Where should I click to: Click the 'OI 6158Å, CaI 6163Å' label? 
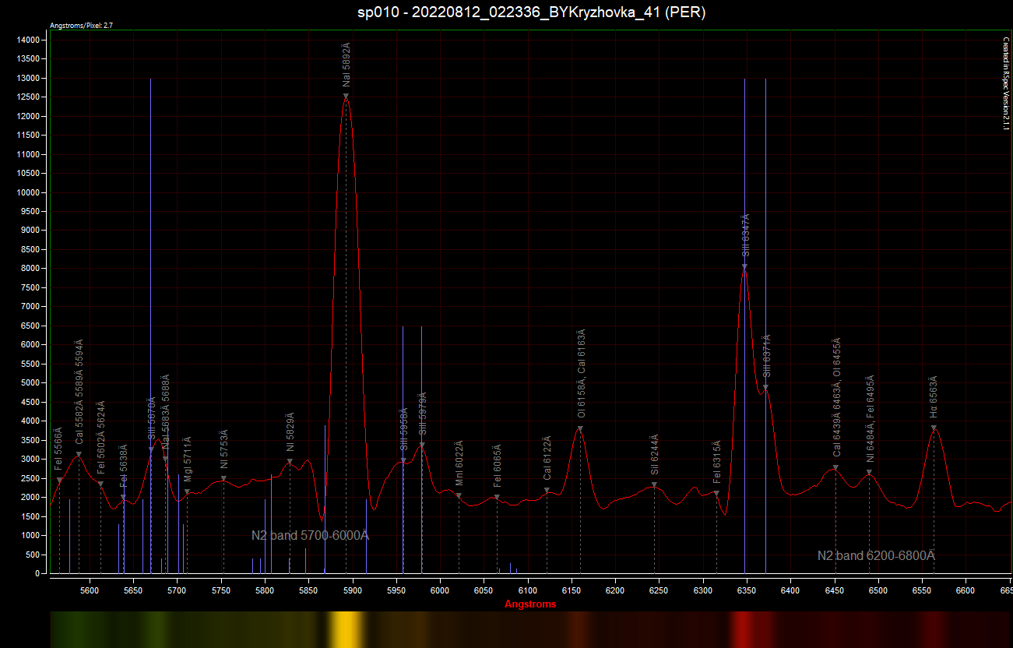tap(582, 373)
